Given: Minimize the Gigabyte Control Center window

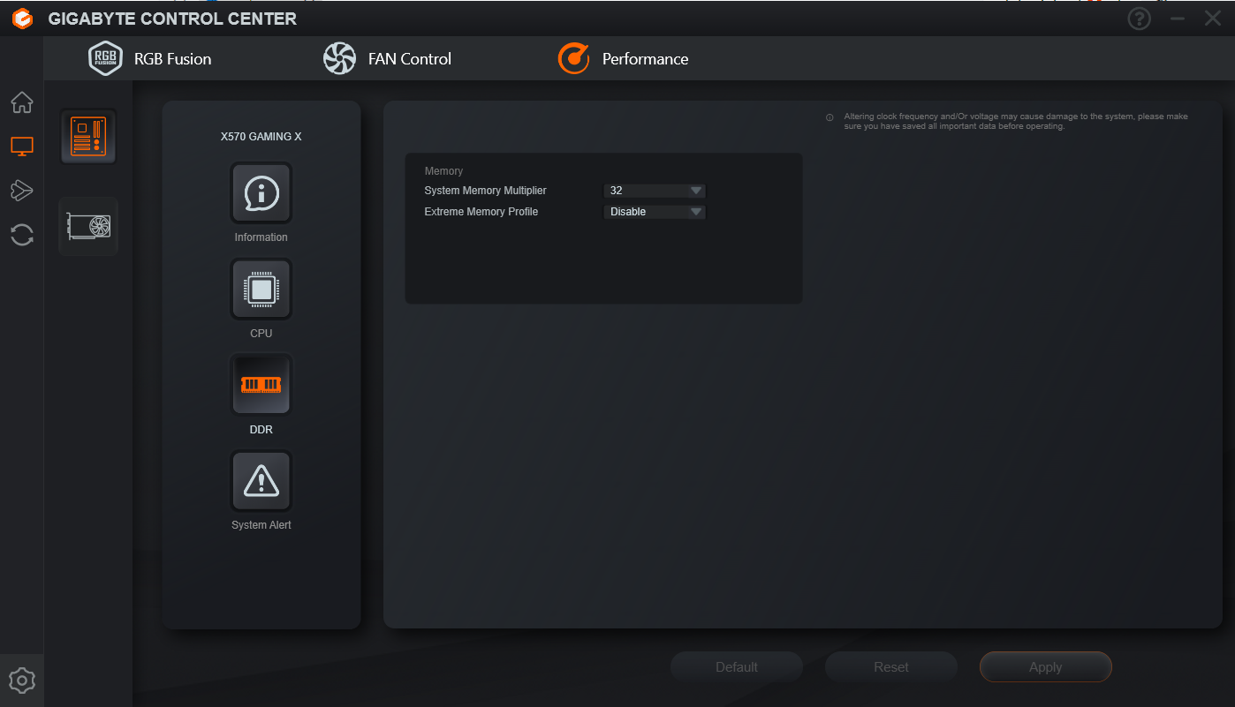Looking at the screenshot, I should tap(1178, 19).
